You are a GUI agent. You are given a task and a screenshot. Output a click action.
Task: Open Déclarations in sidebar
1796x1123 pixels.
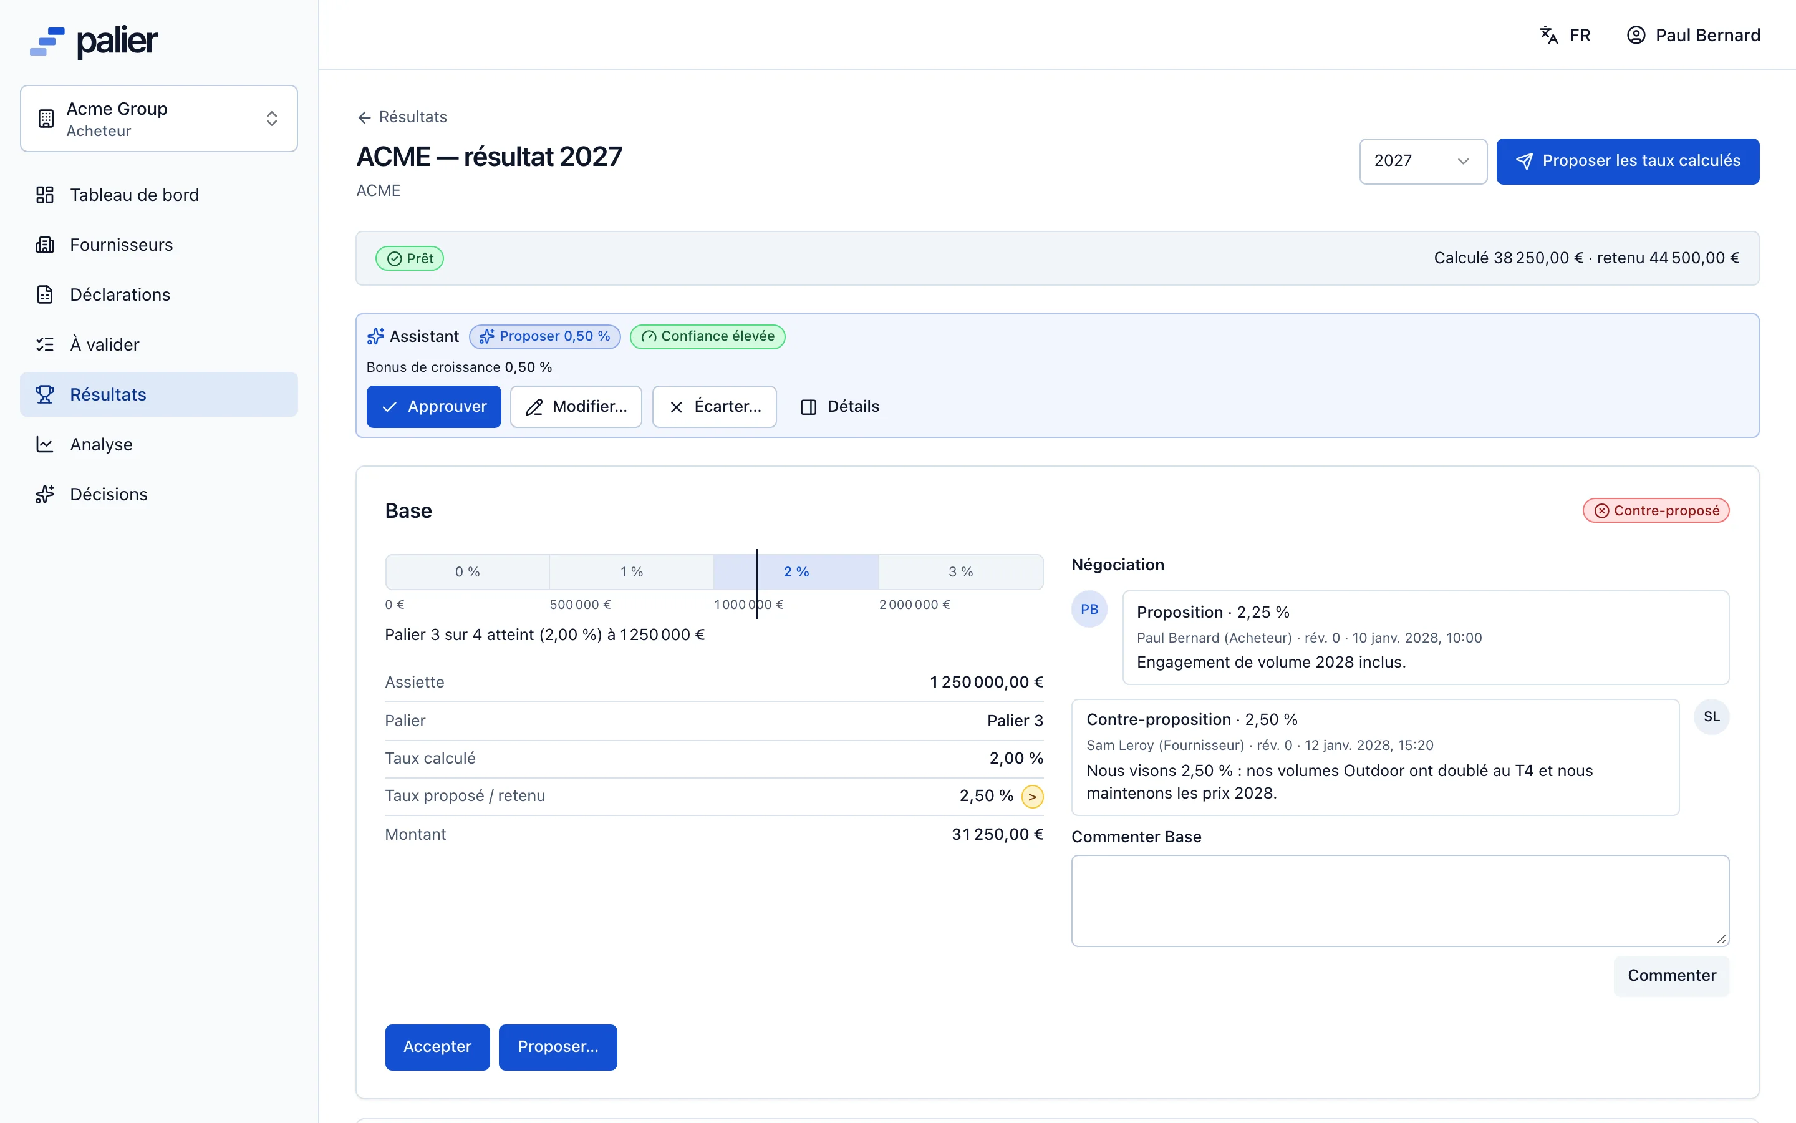point(159,294)
